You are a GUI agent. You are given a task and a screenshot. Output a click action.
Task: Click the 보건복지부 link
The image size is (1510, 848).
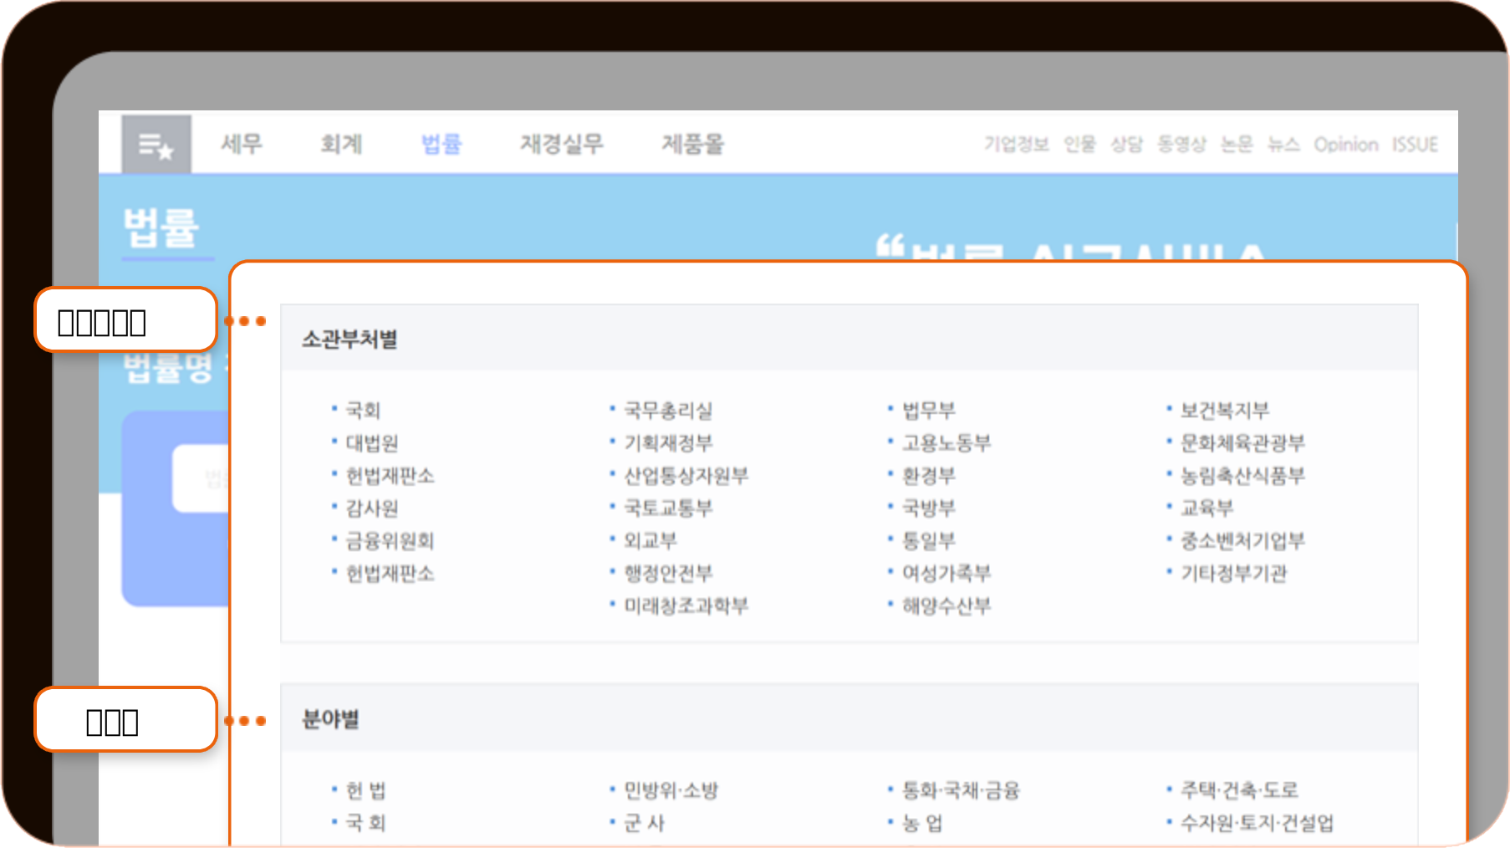click(1224, 410)
